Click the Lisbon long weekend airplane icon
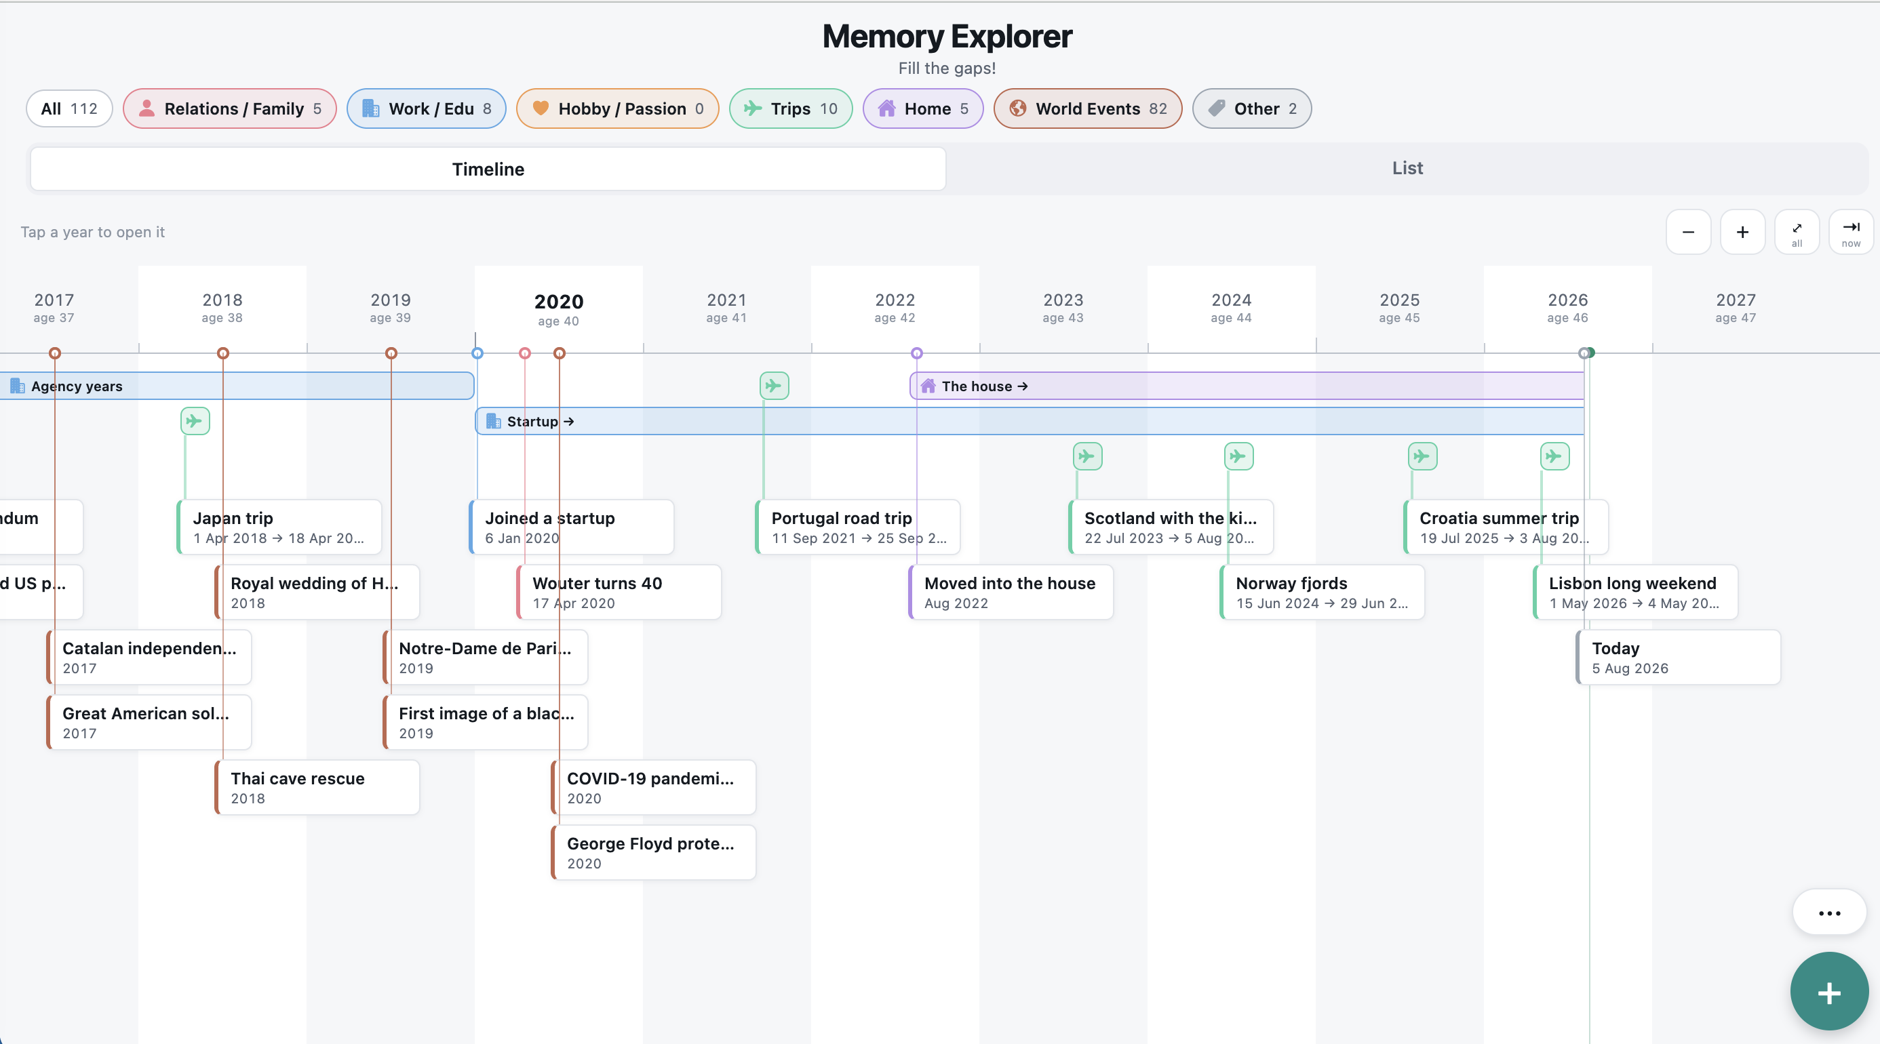Image resolution: width=1880 pixels, height=1044 pixels. (1554, 457)
